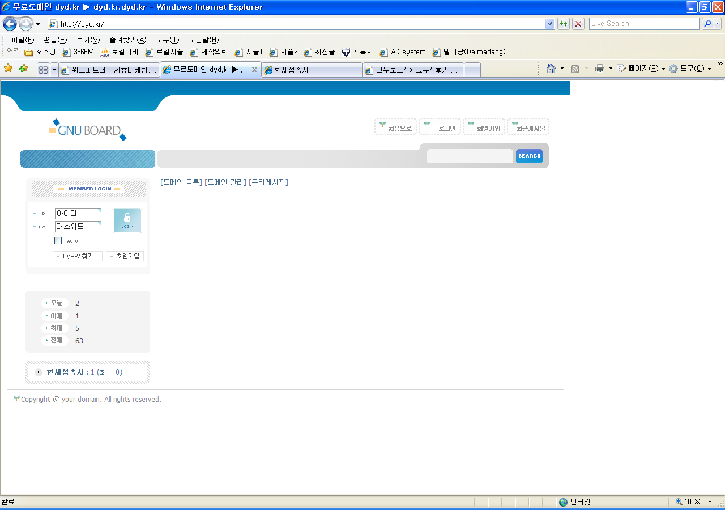Close the 무료도메인 dyd.kr tab
Image resolution: width=725 pixels, height=510 pixels.
point(254,70)
